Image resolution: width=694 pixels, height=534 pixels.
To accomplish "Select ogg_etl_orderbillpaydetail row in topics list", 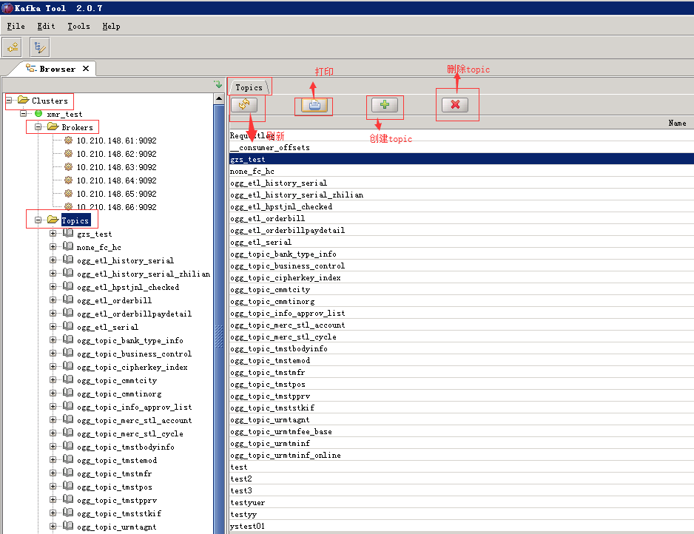I will point(461,230).
